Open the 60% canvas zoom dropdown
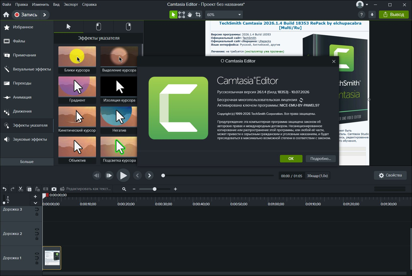 coord(224,15)
